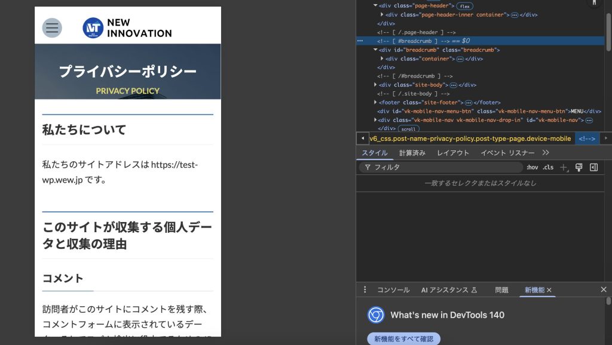Screen dimensions: 612x345
Task: Open the hamburger menu on the mobile page
Action: [x=52, y=27]
